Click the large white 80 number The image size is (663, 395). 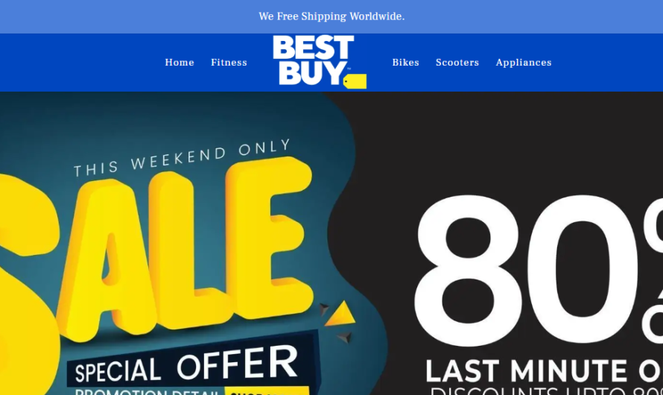point(527,271)
